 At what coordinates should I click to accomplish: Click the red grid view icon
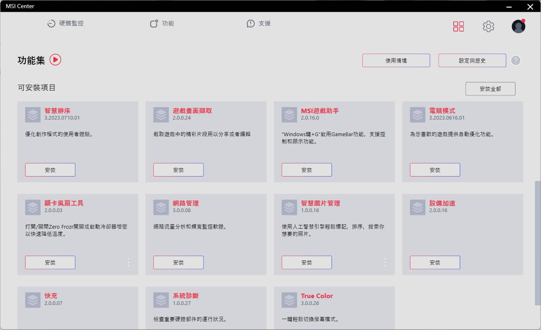(459, 27)
